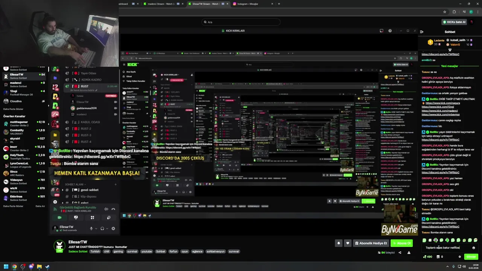Send the chat message with Gönder
This screenshot has height=271, width=482.
pyautogui.click(x=471, y=257)
